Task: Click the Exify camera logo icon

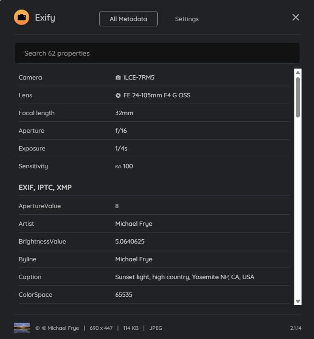Action: tap(22, 18)
